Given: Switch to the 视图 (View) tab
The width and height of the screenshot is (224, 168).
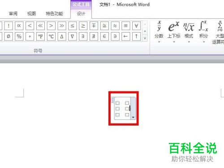Looking at the screenshot, I should 31,14.
